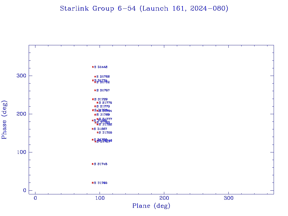288x216 pixels.
Task: Click the red marker beside S 31745
Action: point(93,164)
